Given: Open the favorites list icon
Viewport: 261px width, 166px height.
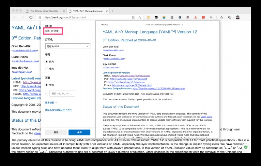Looking at the screenshot, I should [x=222, y=18].
